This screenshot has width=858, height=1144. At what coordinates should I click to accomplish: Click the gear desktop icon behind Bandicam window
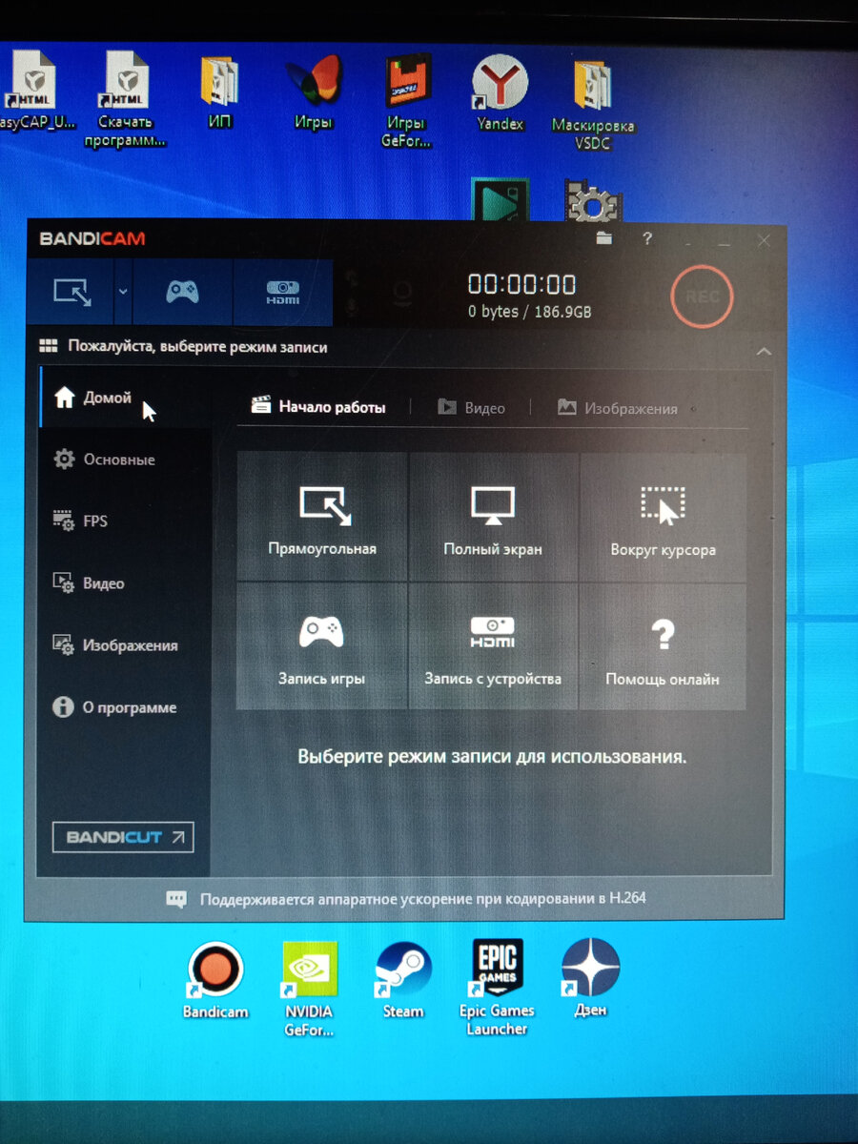(593, 202)
